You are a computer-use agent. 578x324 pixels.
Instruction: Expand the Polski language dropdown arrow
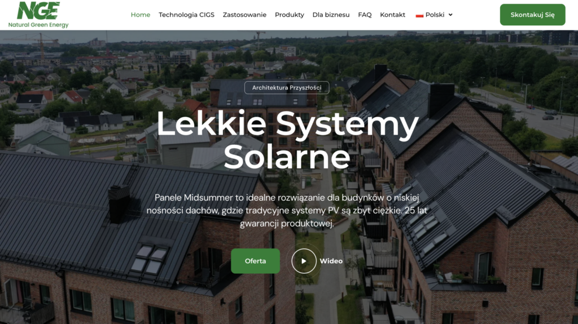450,15
